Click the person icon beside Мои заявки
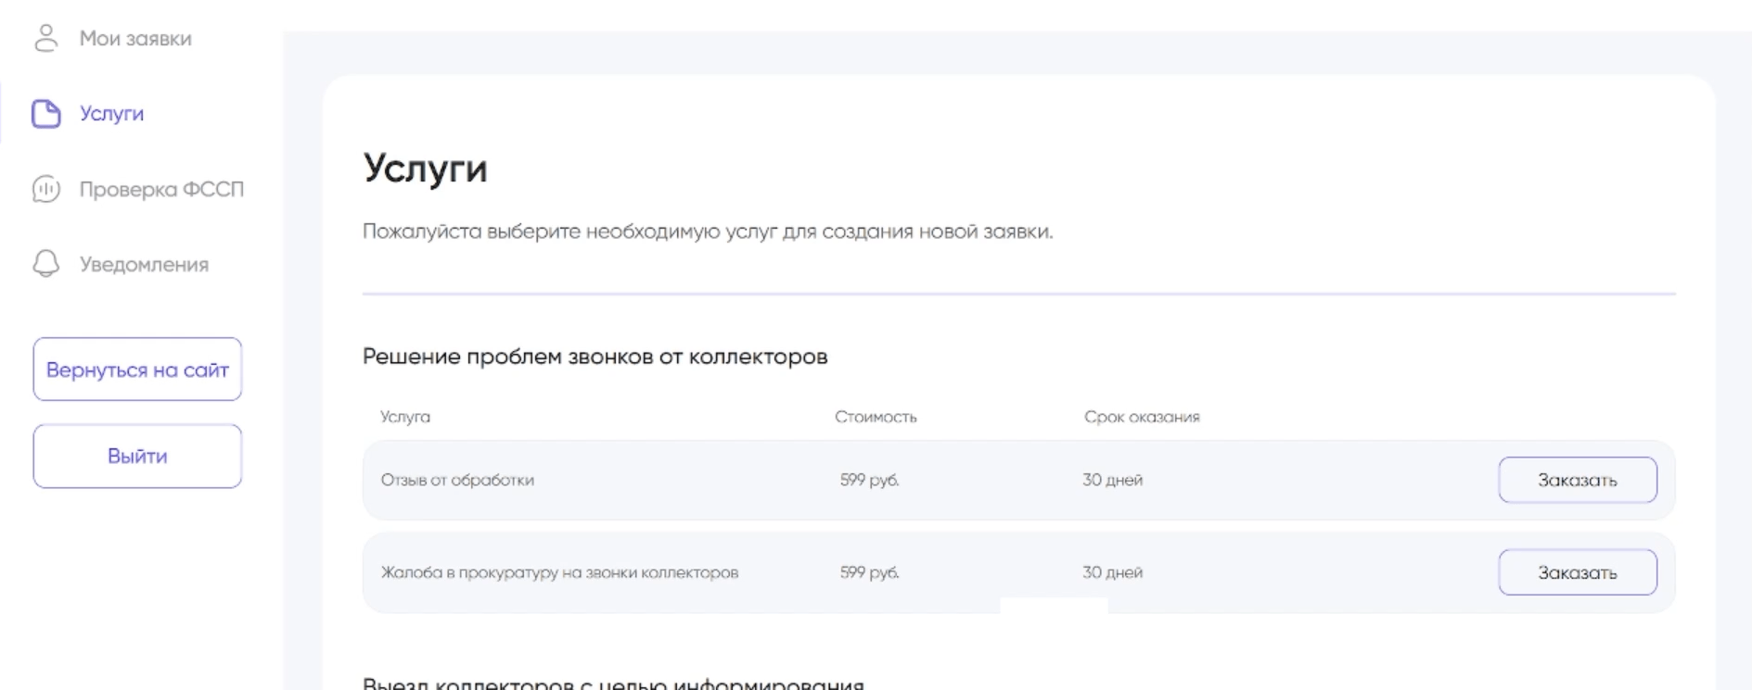This screenshot has height=690, width=1752. pos(45,38)
